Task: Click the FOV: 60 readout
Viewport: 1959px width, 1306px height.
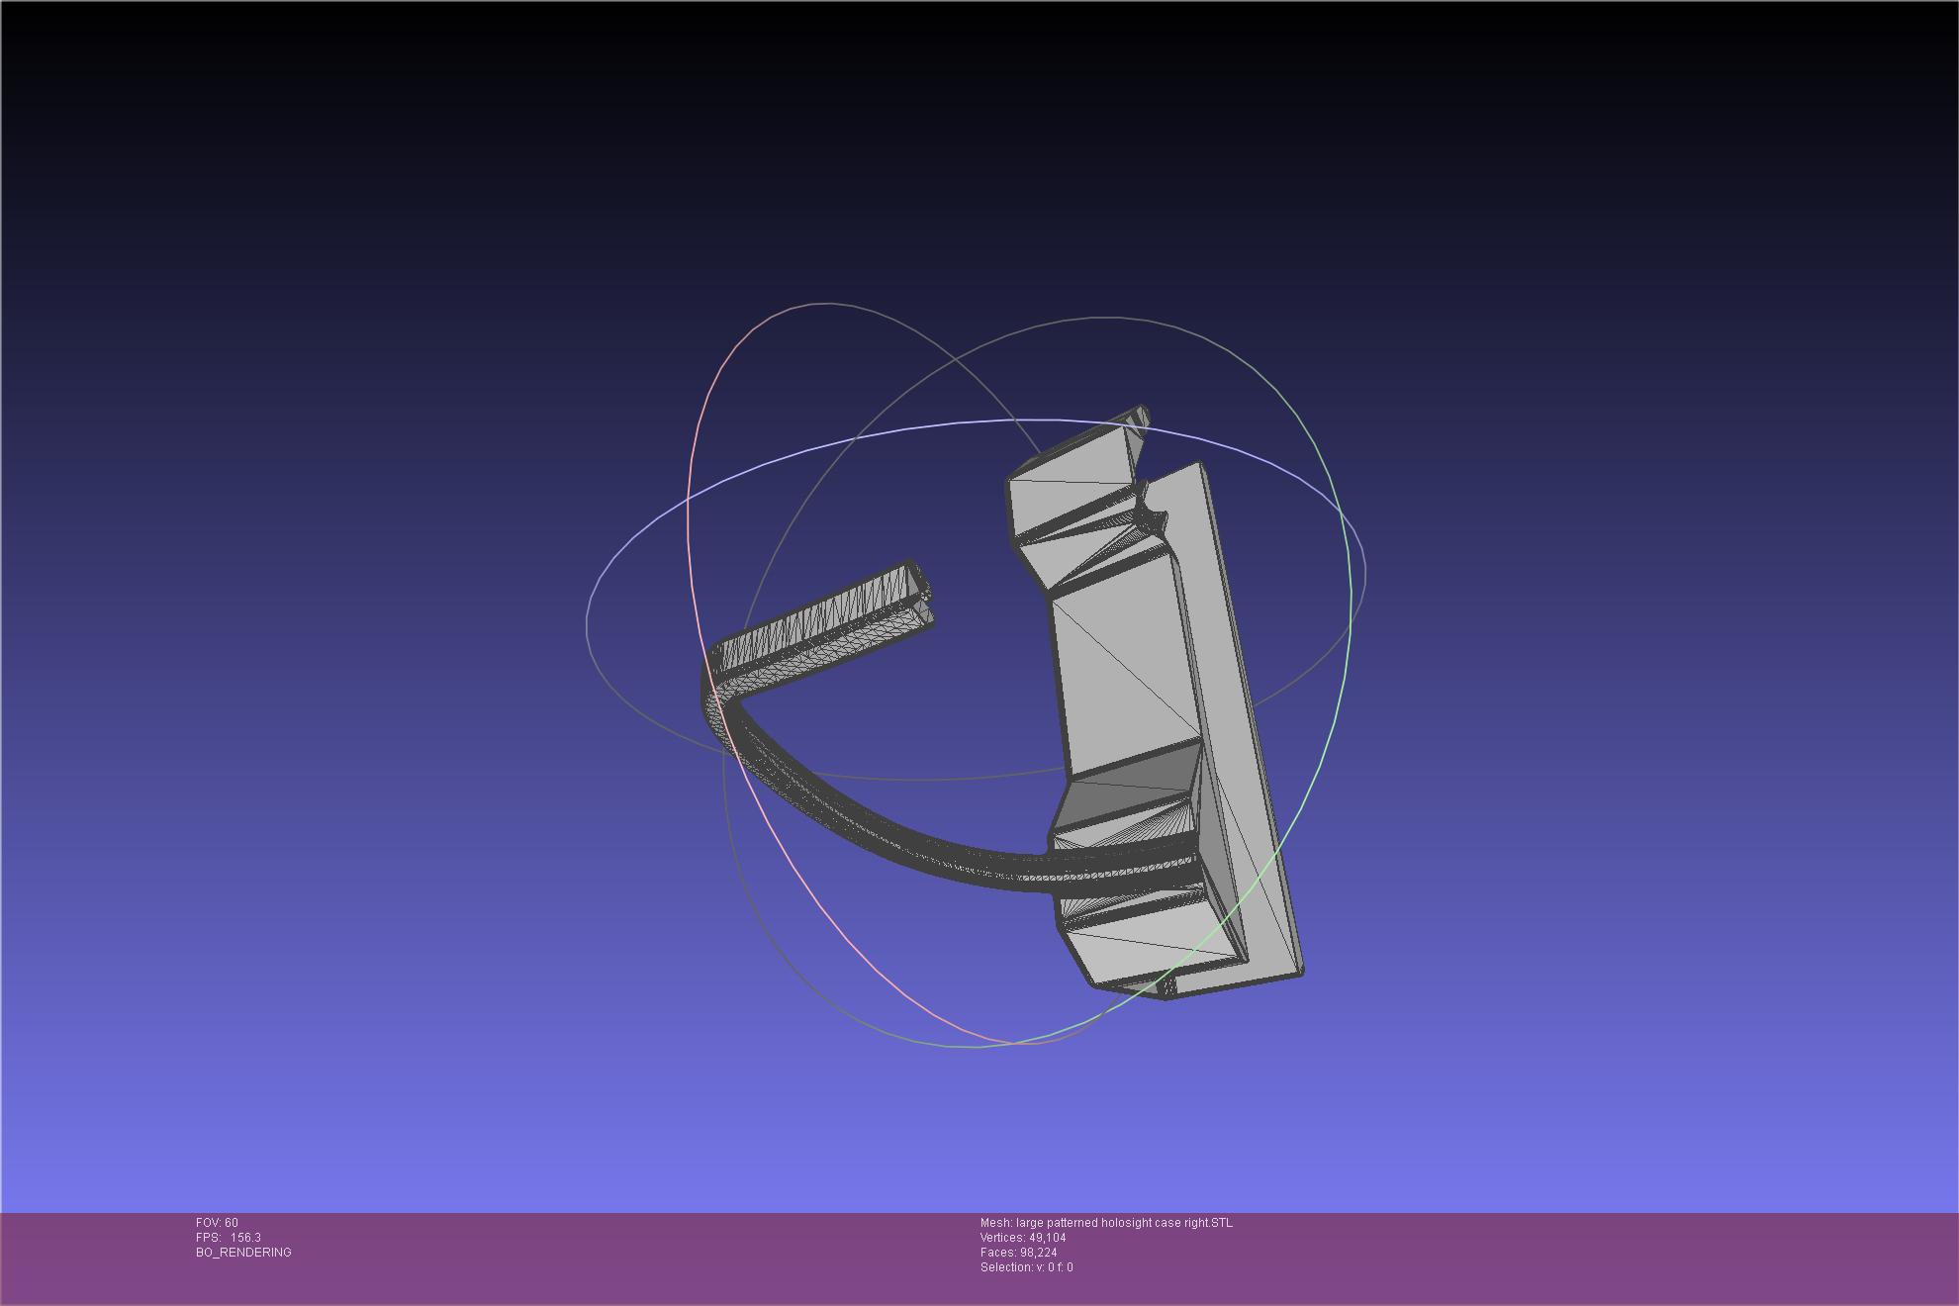Action: click(x=217, y=1223)
